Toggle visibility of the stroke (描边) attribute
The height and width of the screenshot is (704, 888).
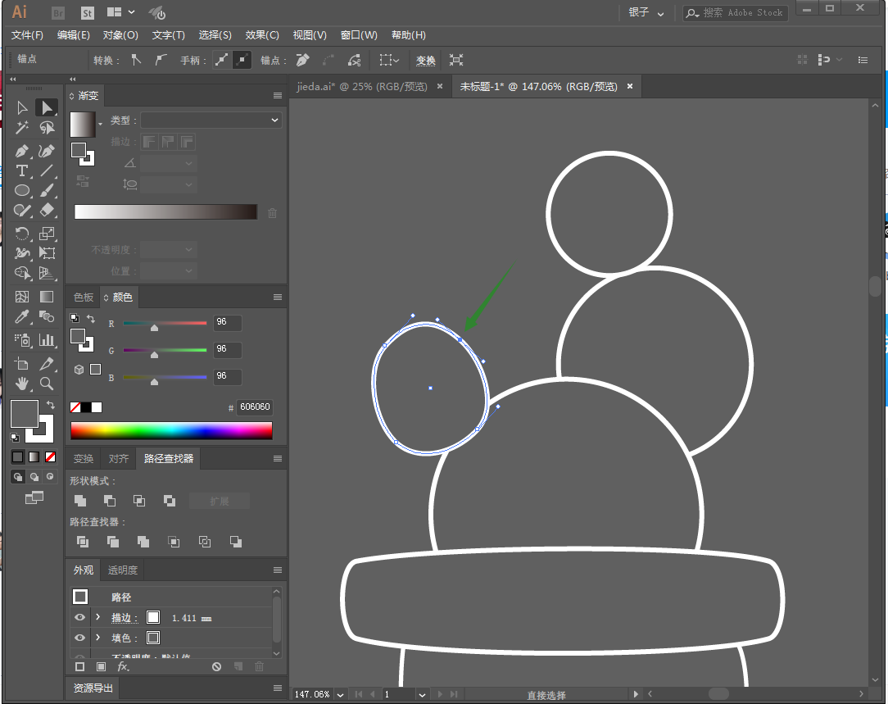click(79, 618)
